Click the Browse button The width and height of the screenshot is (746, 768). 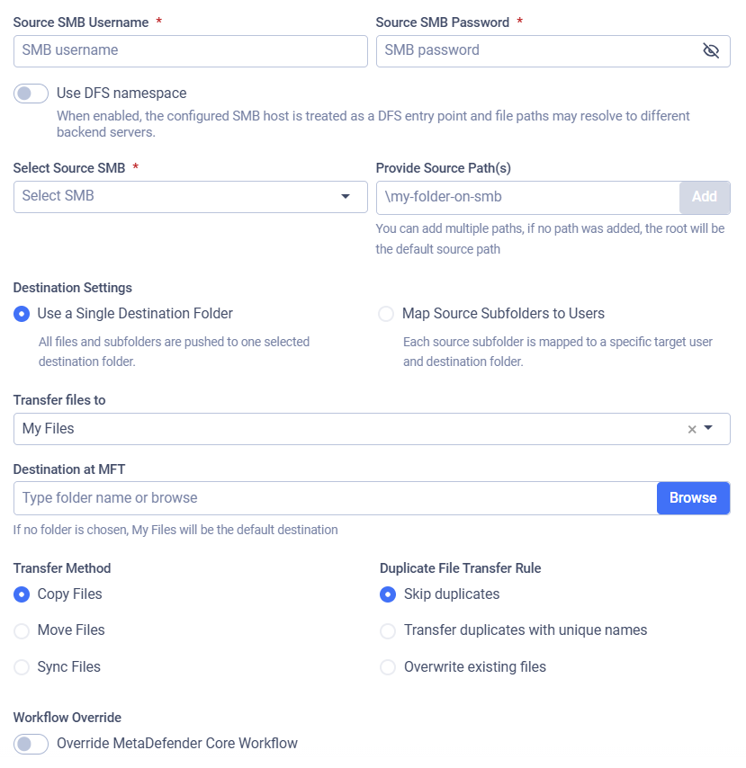coord(693,498)
